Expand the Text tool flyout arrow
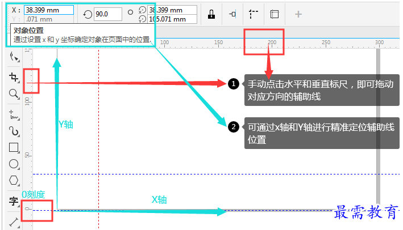The width and height of the screenshot is (403, 230). pos(19,206)
